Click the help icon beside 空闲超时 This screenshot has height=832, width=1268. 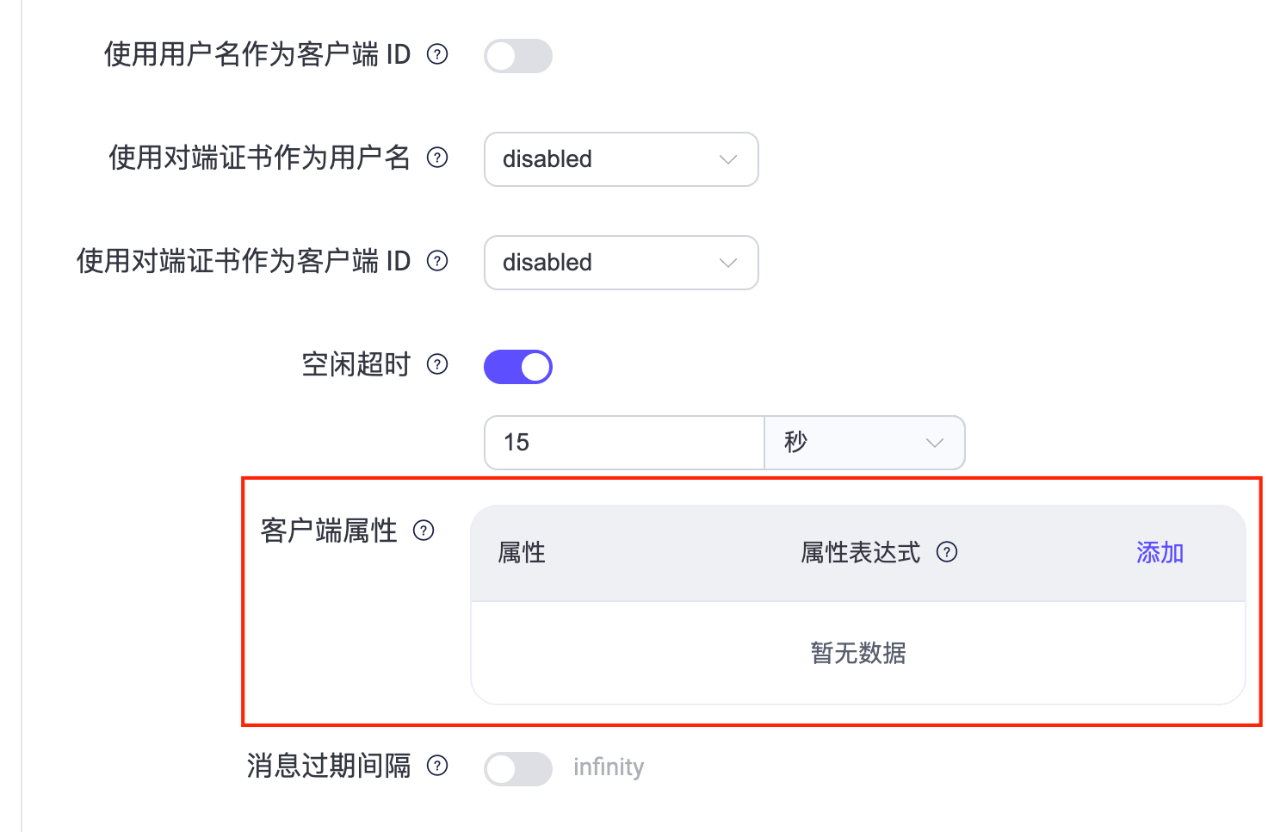[437, 365]
